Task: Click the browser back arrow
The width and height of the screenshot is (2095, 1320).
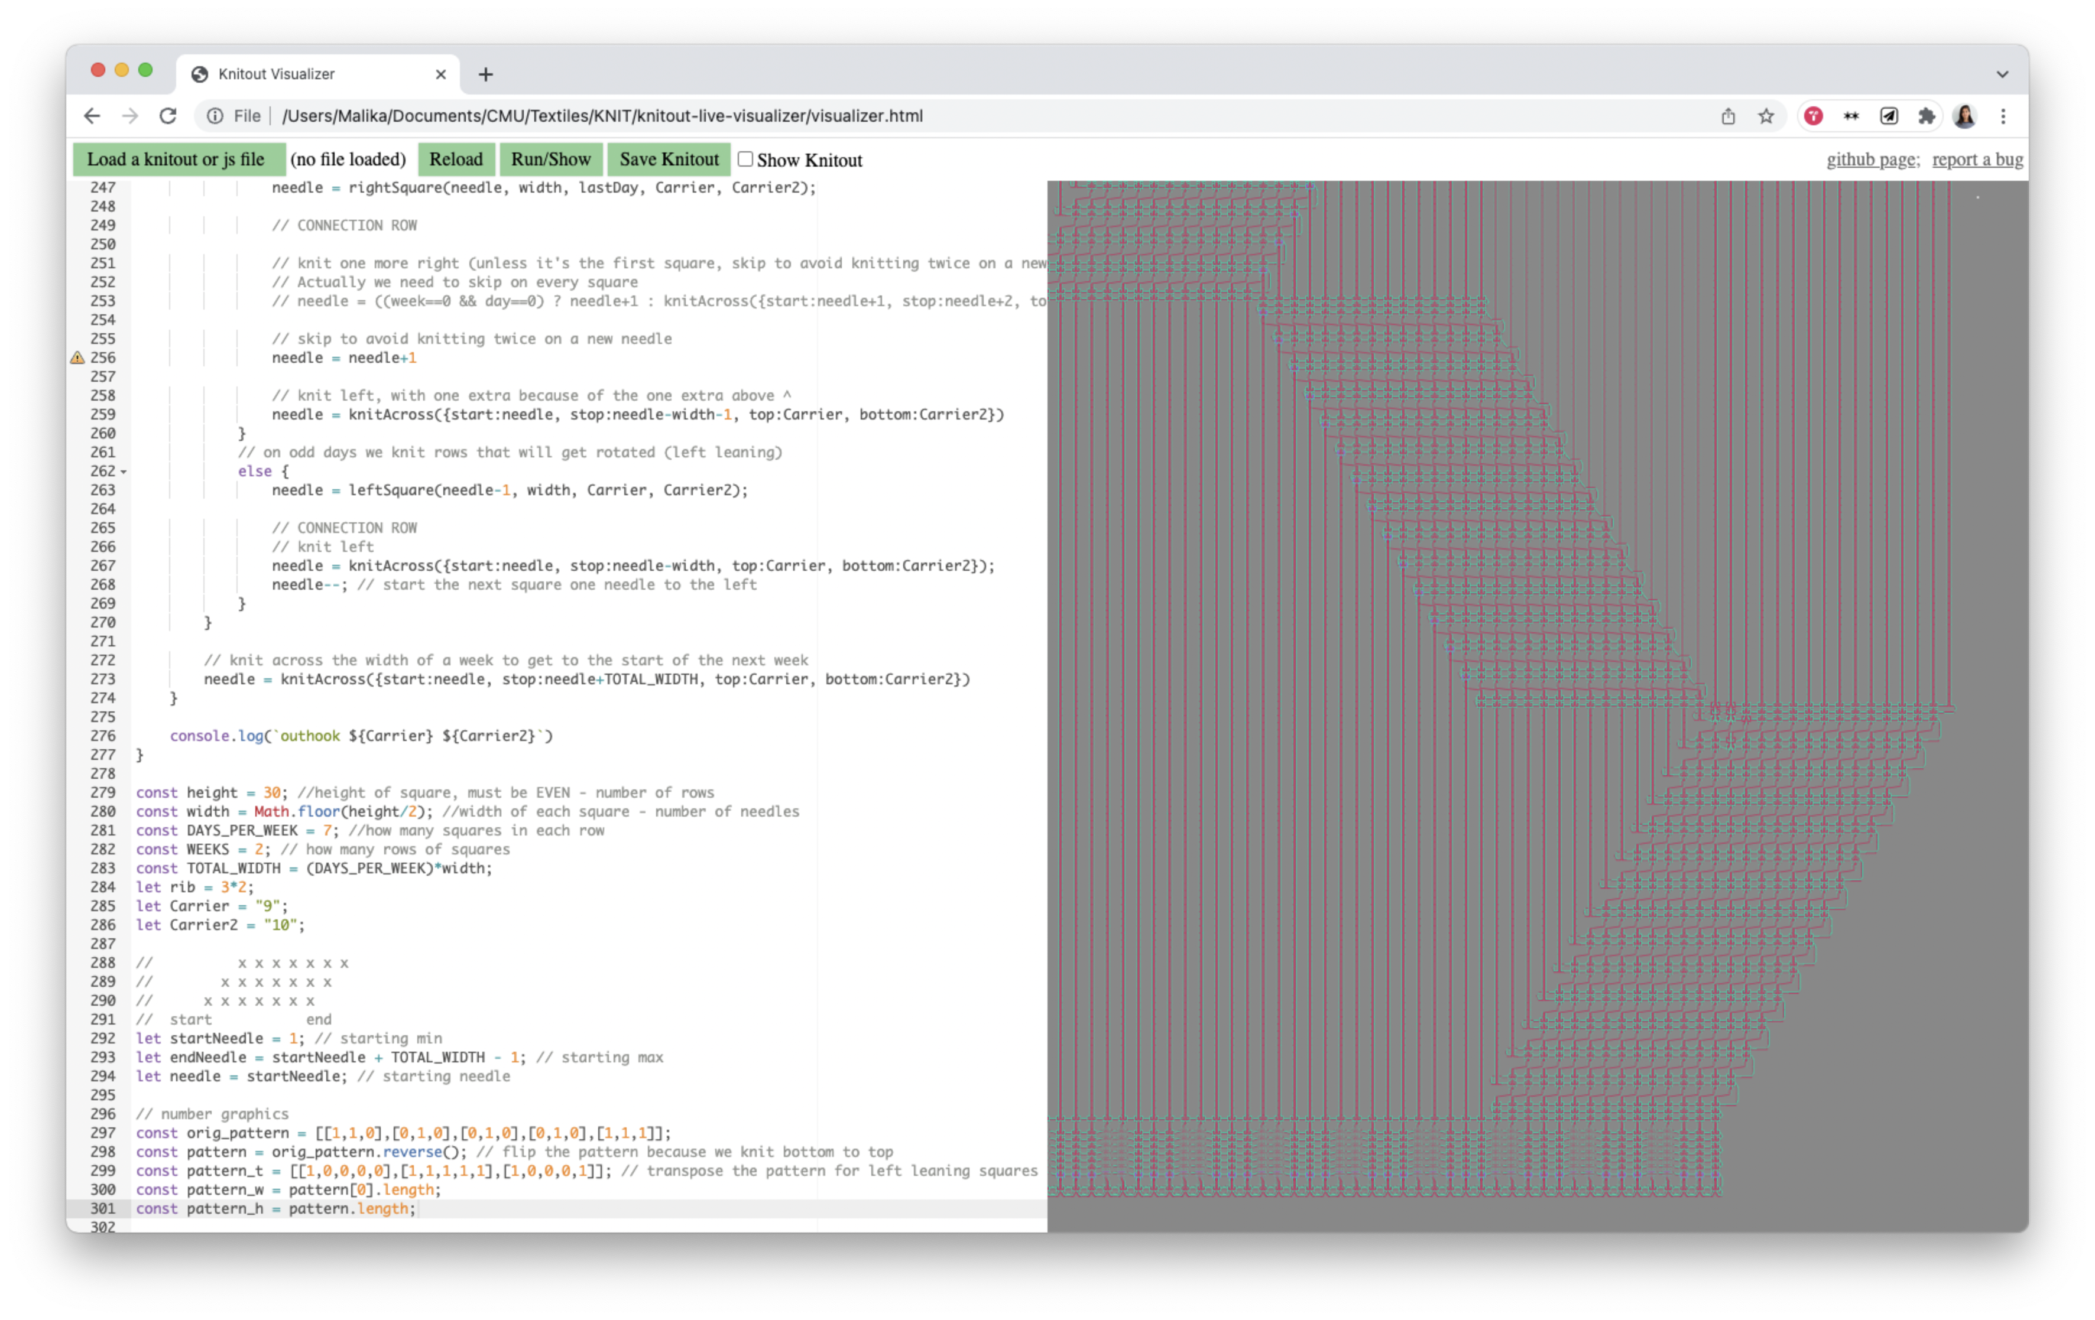Action: pyautogui.click(x=92, y=116)
